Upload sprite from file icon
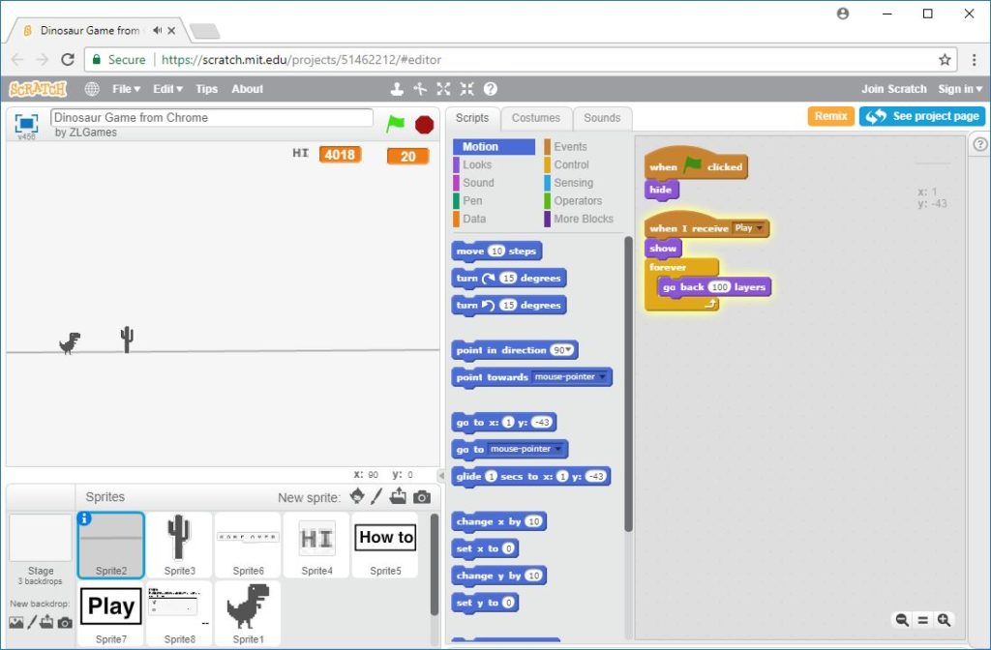The width and height of the screenshot is (991, 650). click(x=397, y=497)
